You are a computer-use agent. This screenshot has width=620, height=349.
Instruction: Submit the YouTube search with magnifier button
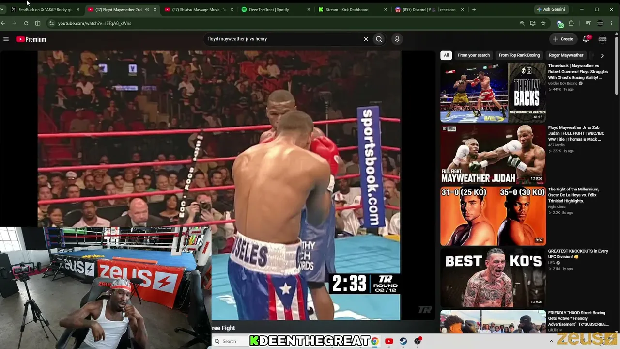pos(379,39)
